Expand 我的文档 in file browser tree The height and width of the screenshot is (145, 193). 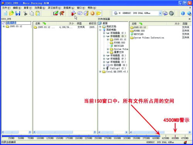click(x=100, y=27)
